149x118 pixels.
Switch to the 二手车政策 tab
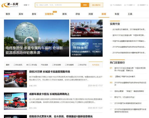(x=56, y=65)
